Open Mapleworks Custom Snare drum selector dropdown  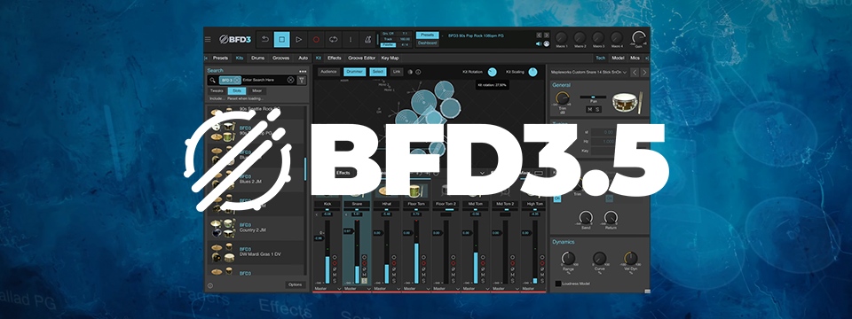pyautogui.click(x=588, y=72)
